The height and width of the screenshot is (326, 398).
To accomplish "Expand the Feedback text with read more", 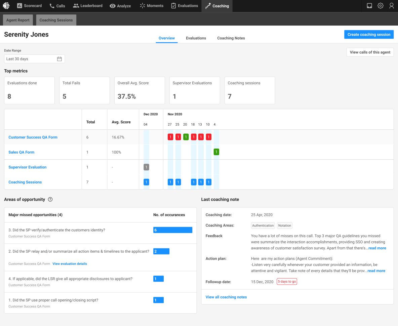I will [x=377, y=248].
